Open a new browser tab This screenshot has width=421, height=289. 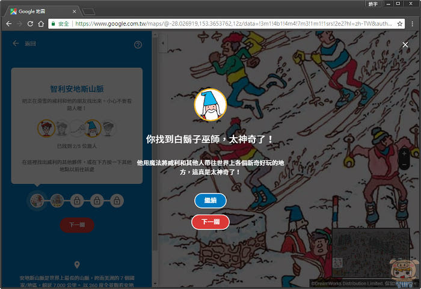click(88, 11)
